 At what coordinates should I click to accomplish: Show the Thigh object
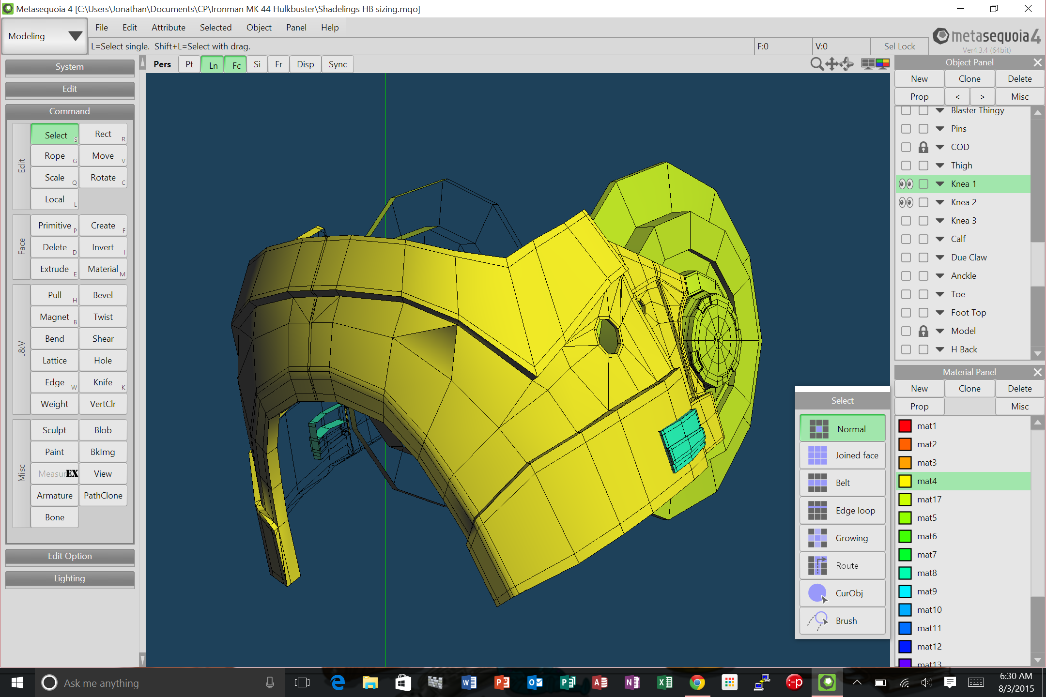(906, 166)
